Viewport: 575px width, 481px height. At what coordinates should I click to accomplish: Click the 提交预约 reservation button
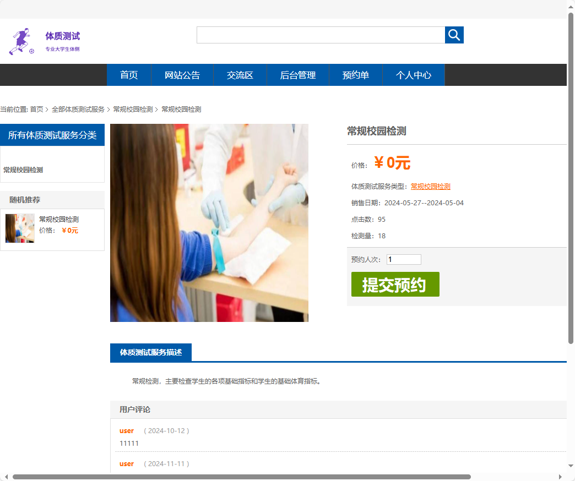(x=395, y=284)
